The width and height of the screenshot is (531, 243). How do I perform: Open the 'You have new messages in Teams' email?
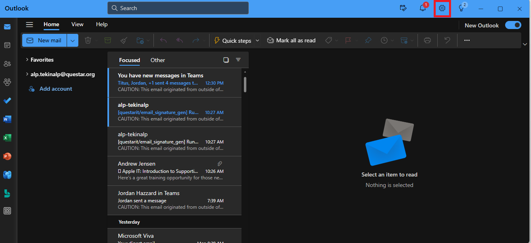(174, 83)
